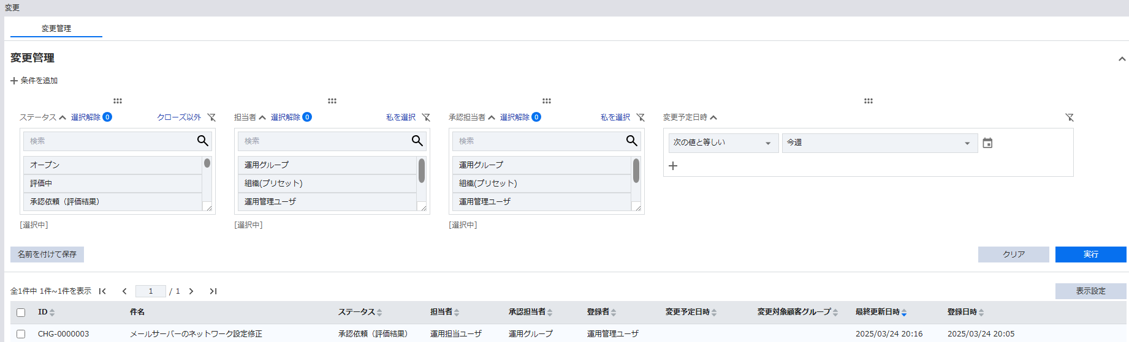This screenshot has height=342, width=1129.
Task: Open the calendar picker for 変更予定日時
Action: (x=987, y=143)
